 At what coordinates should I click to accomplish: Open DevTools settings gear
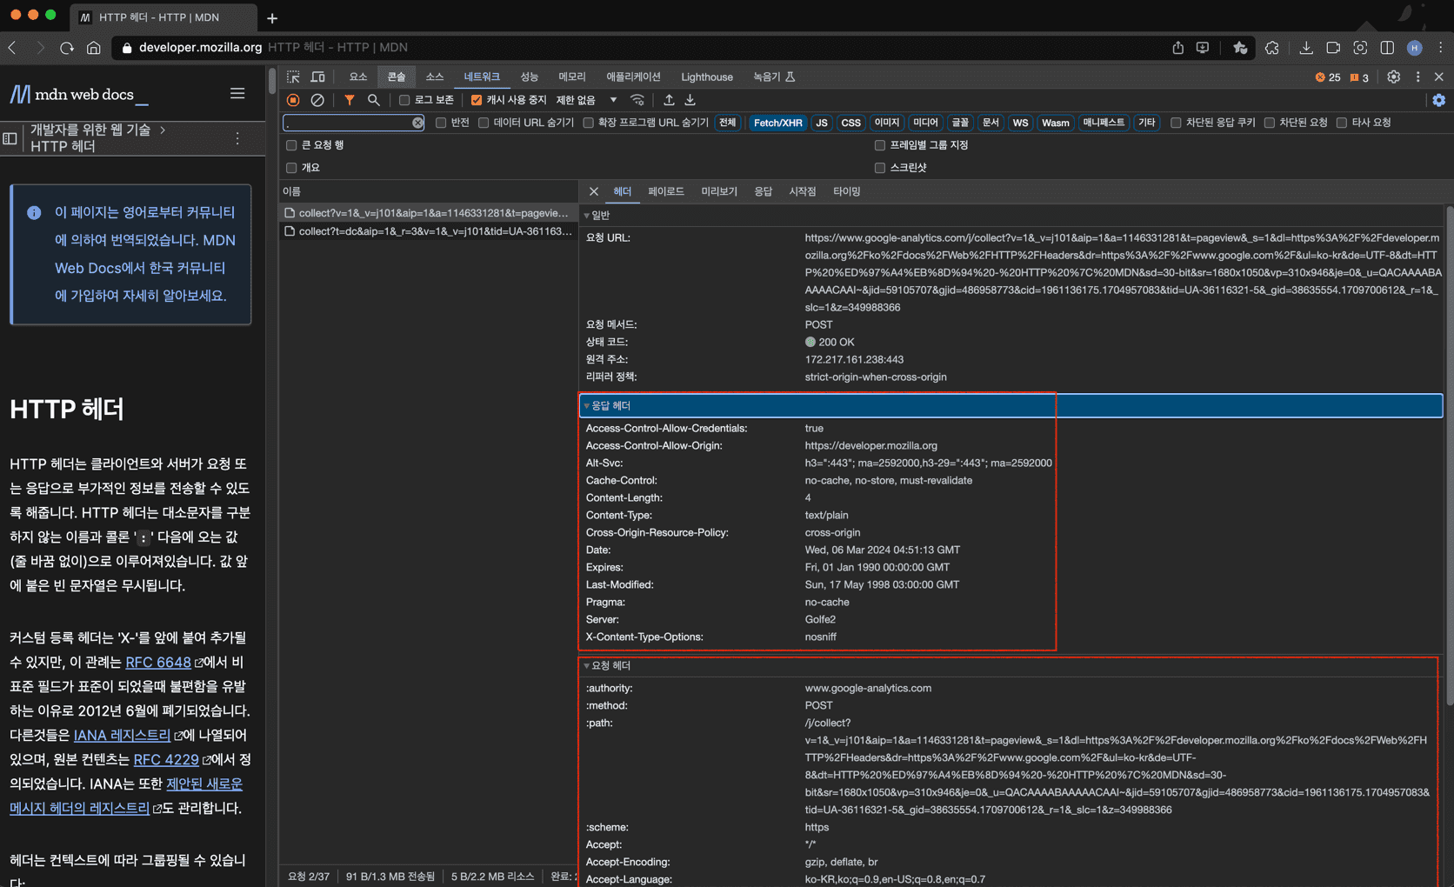pos(1394,77)
